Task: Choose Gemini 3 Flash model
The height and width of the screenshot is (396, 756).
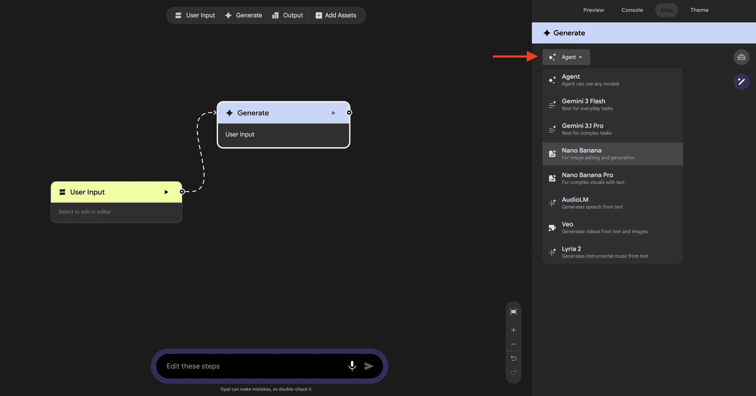Action: tap(612, 105)
